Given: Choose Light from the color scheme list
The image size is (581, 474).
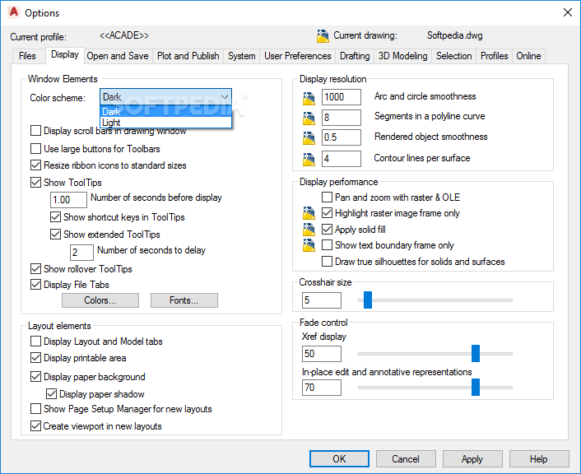Looking at the screenshot, I should pyautogui.click(x=165, y=123).
